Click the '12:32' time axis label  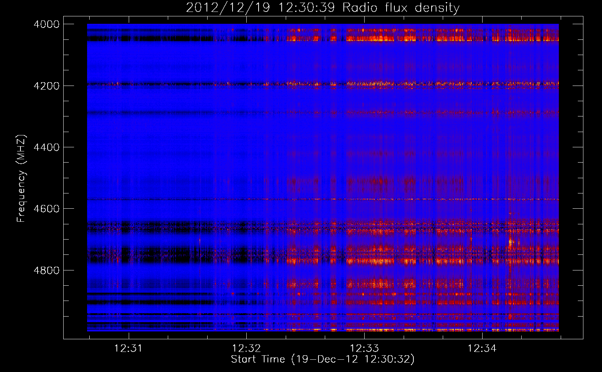(246, 349)
